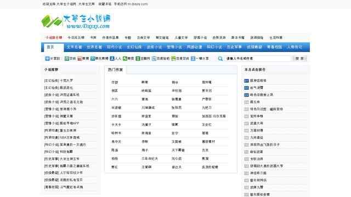Select 言情小说 in the blue navbar
This screenshot has height=197, width=351.
pos(174,47)
